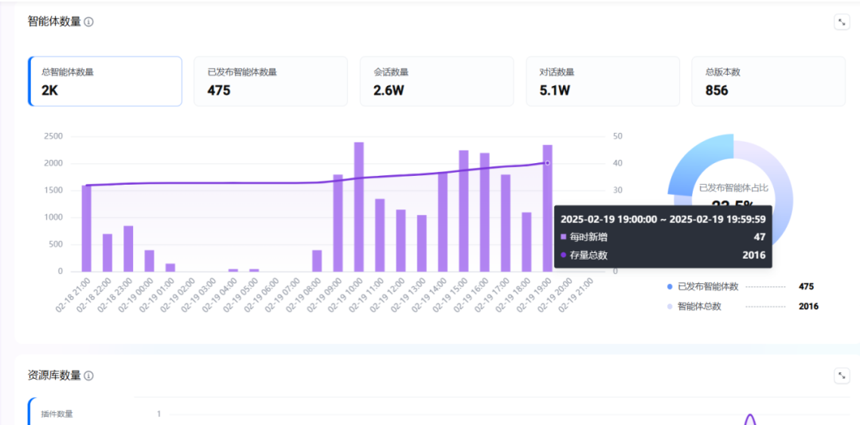Click the bar for 02-19 10:00
This screenshot has height=425, width=860.
pos(359,207)
